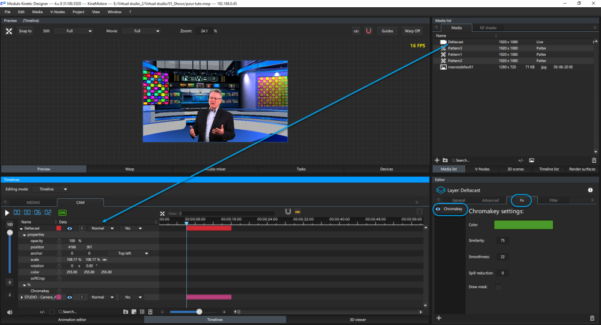Click the speaker volume icon under timeline
The height and width of the screenshot is (325, 601).
10,312
